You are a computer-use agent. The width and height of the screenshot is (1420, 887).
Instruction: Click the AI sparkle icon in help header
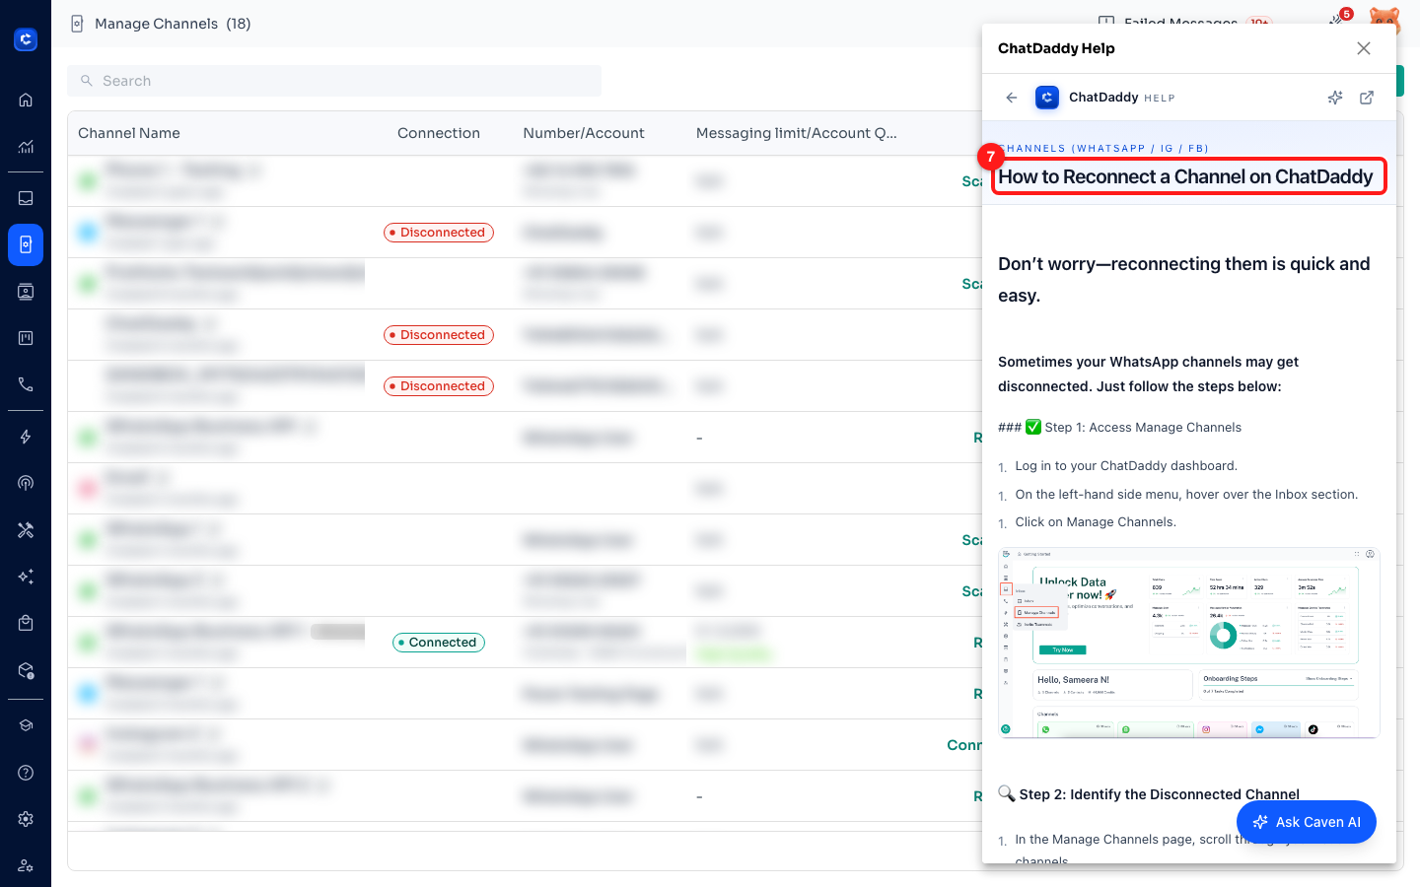(1335, 98)
